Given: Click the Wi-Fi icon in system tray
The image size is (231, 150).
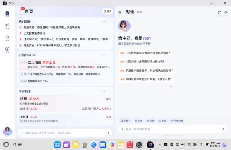Looking at the screenshot, I should pos(189,145).
